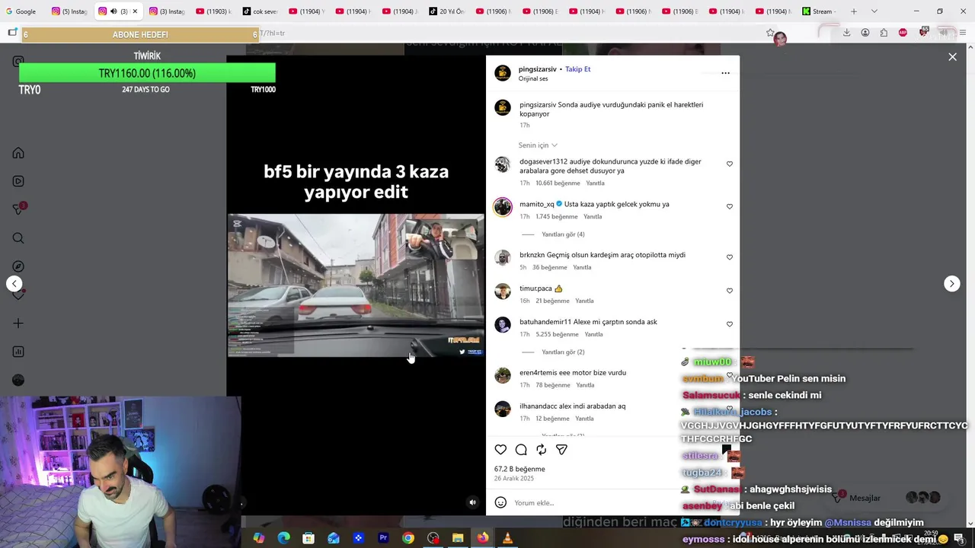The image size is (975, 548).
Task: Switch to the Stream tab
Action: click(x=819, y=11)
